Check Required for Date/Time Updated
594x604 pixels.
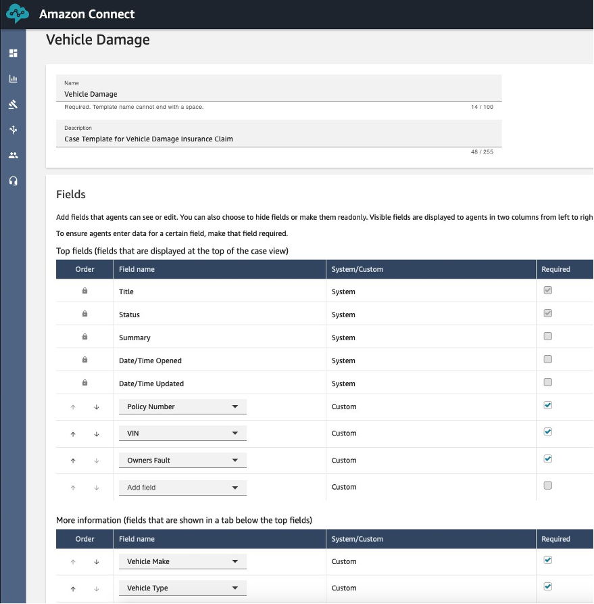[548, 382]
